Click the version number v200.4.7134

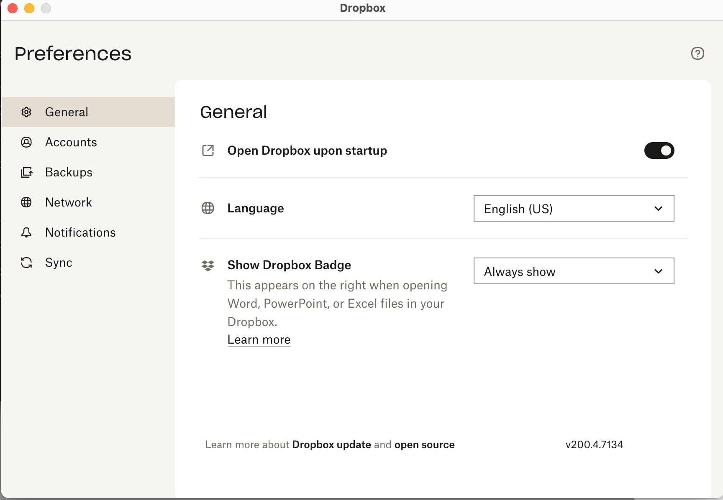(594, 444)
